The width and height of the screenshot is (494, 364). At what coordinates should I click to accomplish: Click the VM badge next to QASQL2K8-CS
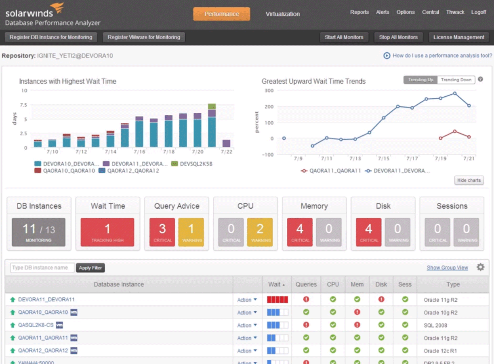coord(59,325)
